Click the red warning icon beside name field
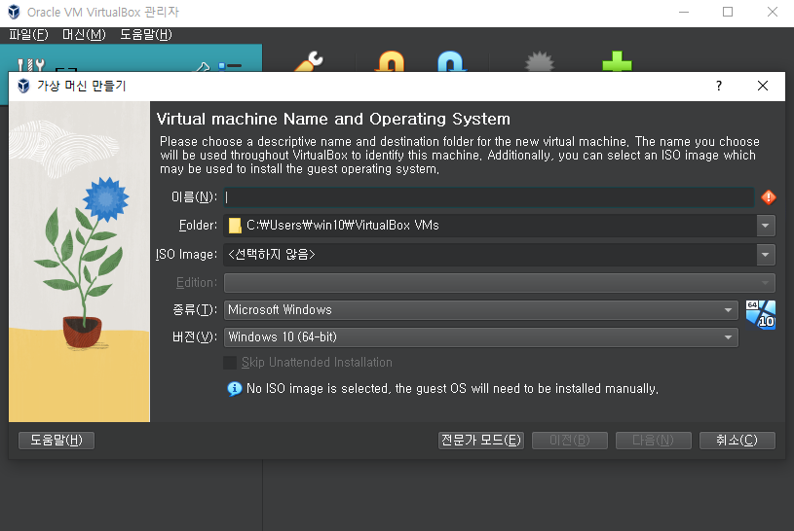The image size is (794, 531). [768, 197]
